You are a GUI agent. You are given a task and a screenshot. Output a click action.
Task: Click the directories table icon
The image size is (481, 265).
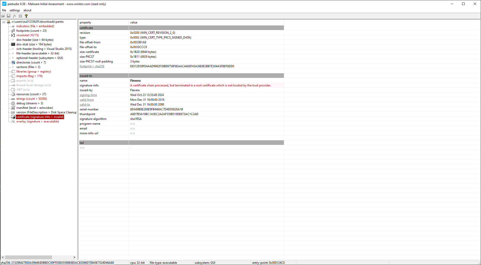tap(13, 62)
